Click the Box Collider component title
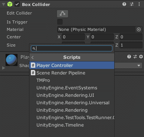Screen dimensions: 144x137 point(36,4)
